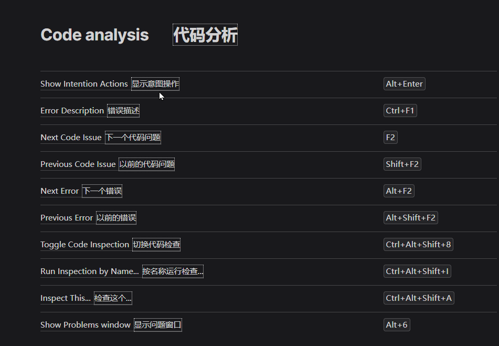Select the Run Inspection by Name entry
Screen dimensions: 499x346
(x=89, y=271)
